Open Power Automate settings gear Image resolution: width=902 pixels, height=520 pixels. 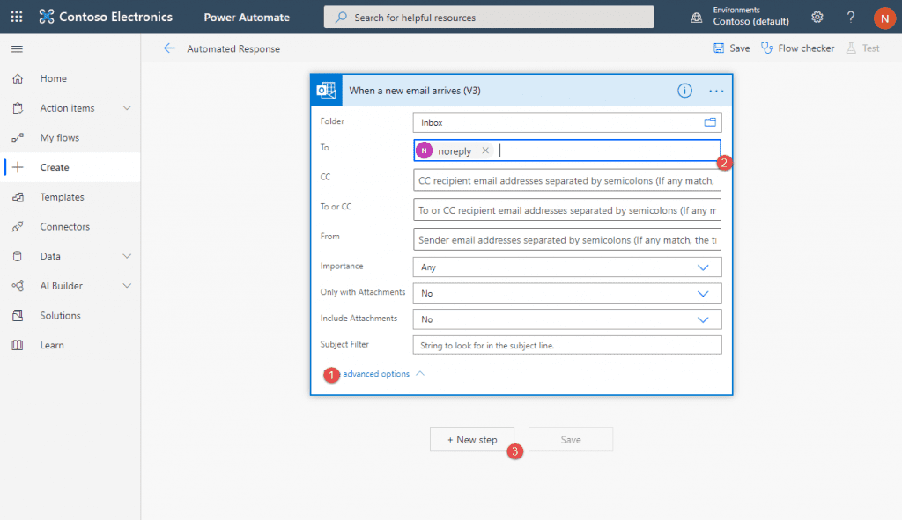coord(817,17)
